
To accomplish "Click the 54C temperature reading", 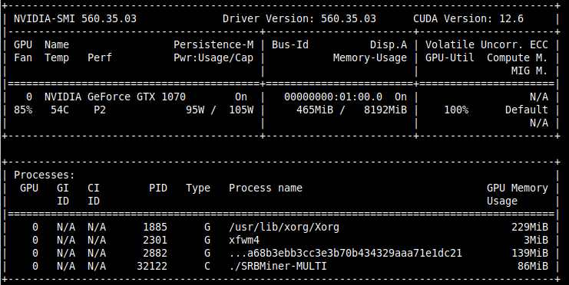I will click(60, 110).
